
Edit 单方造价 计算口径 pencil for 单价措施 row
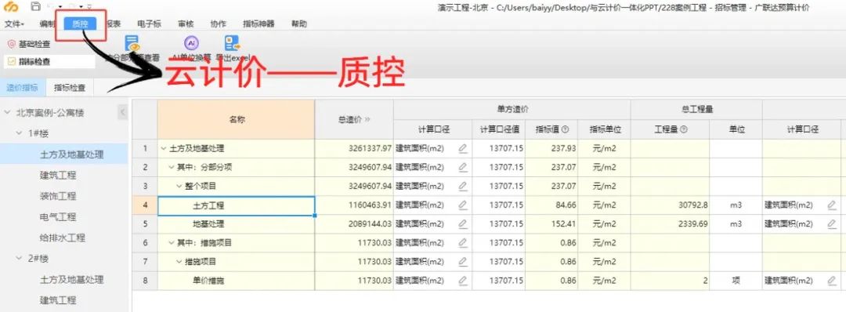click(462, 281)
